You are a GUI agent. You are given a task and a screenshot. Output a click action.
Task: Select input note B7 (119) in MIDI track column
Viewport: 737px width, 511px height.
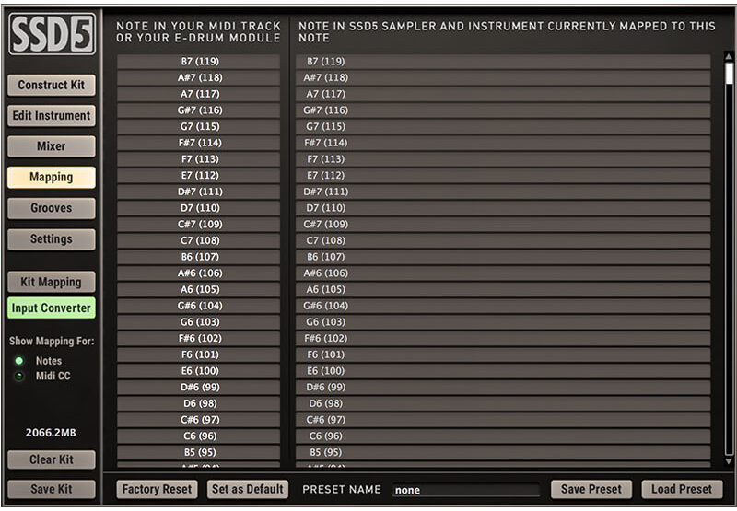pos(198,62)
